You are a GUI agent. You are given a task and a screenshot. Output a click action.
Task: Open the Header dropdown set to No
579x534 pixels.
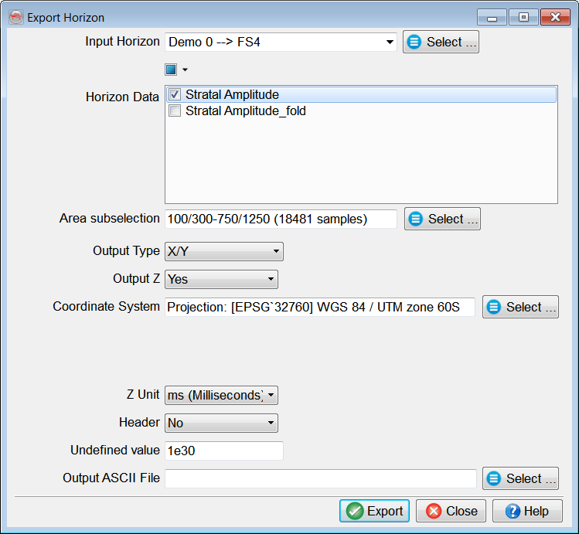point(221,423)
